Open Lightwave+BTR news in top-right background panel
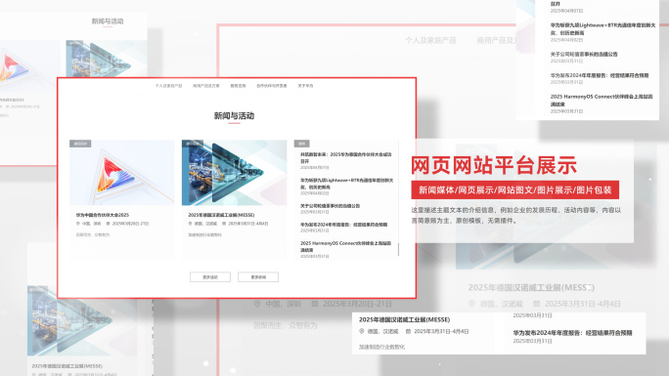 (x=602, y=29)
